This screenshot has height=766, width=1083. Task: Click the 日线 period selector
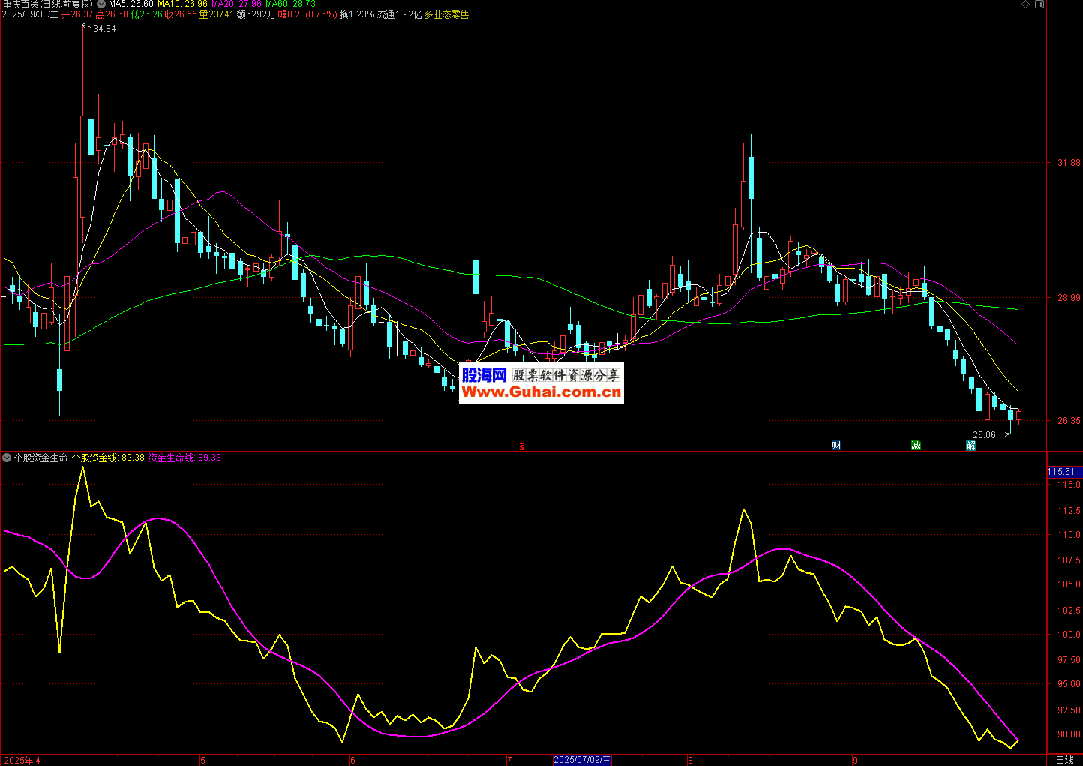click(1064, 760)
